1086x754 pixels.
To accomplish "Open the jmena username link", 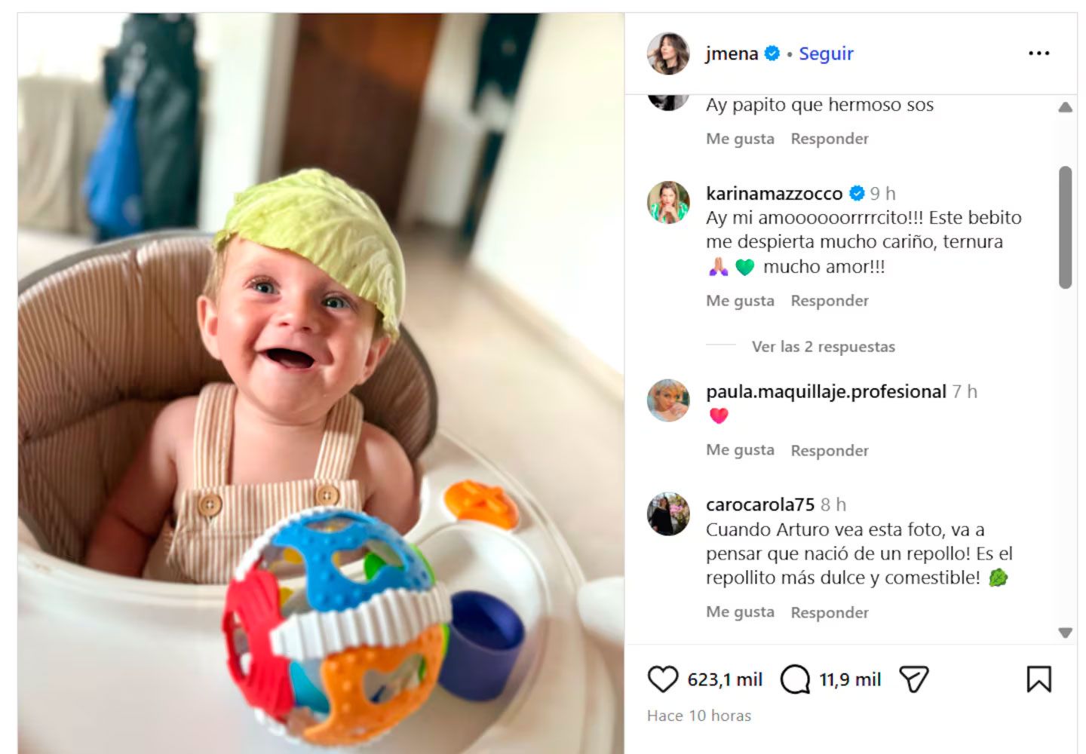I will [732, 54].
